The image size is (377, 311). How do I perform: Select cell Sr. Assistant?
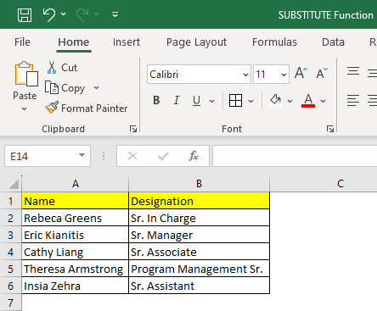click(x=199, y=286)
